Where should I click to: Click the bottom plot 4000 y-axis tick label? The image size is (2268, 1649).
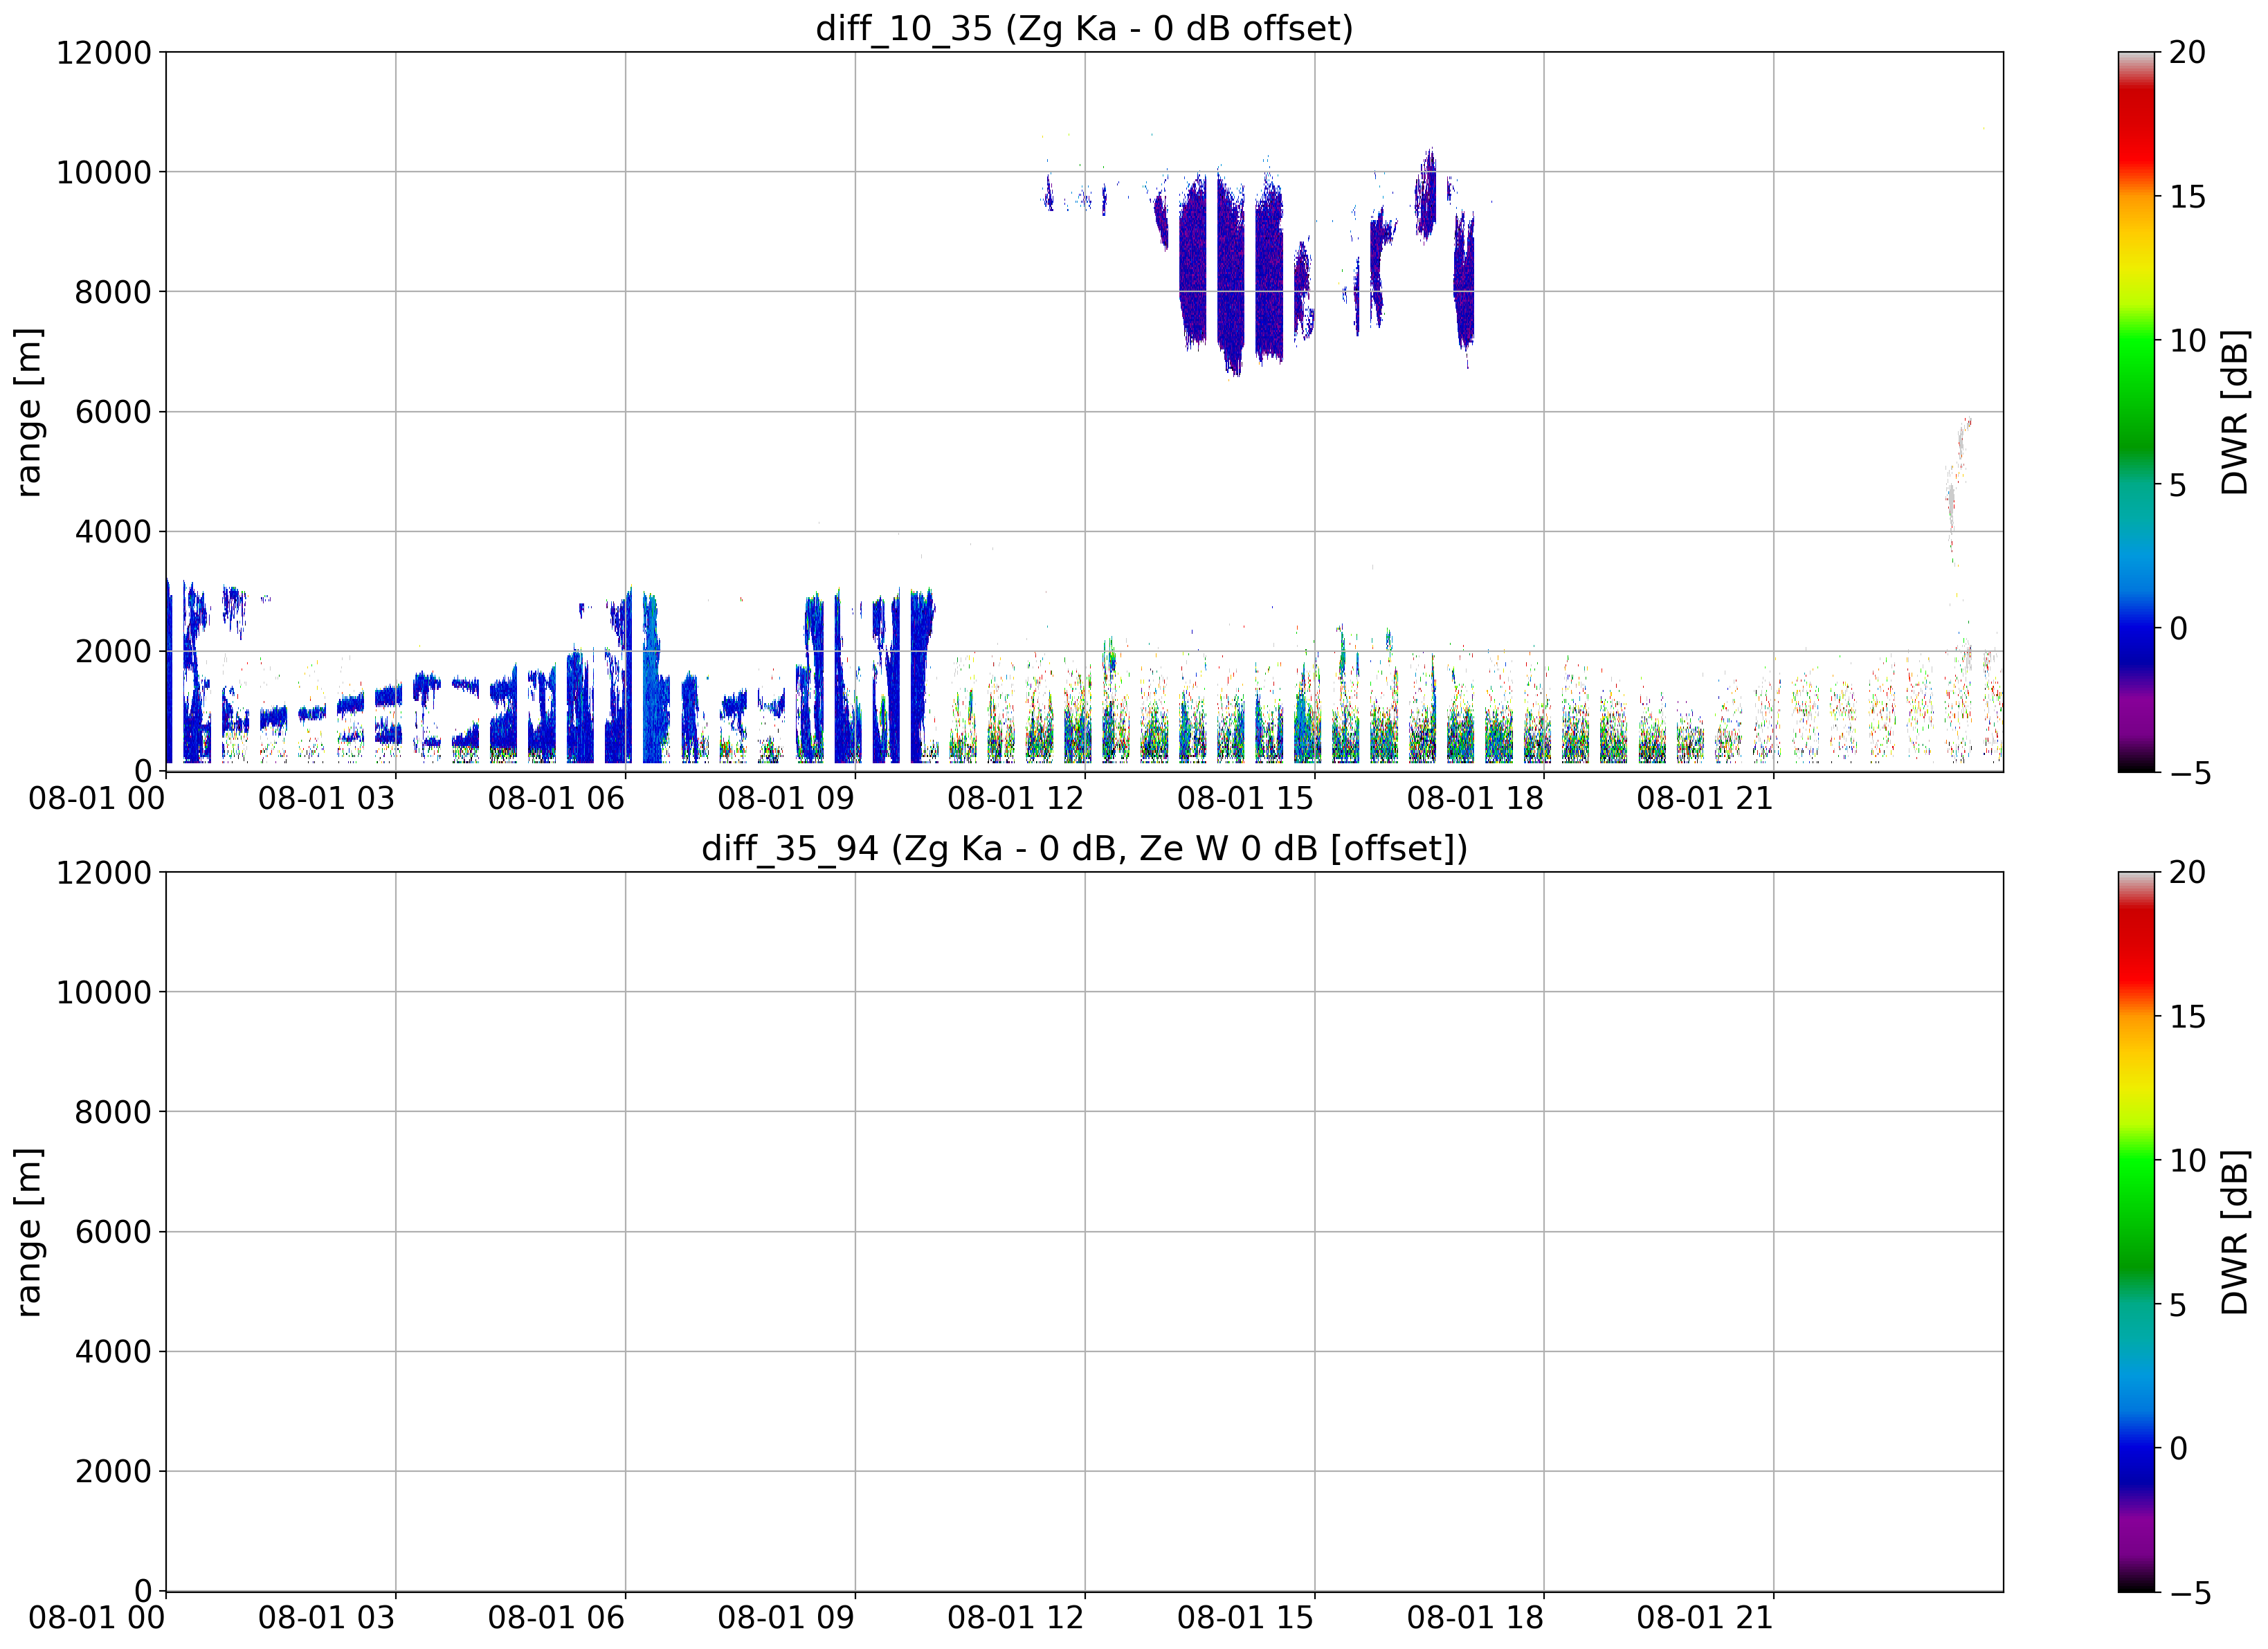[113, 1352]
